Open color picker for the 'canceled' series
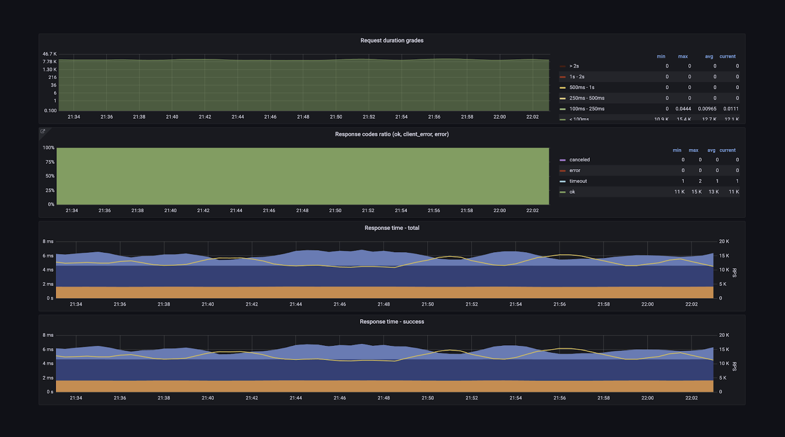 [563, 160]
